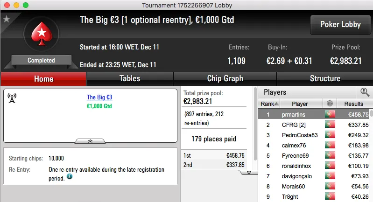Click the favorite star icon

[x=7, y=19]
